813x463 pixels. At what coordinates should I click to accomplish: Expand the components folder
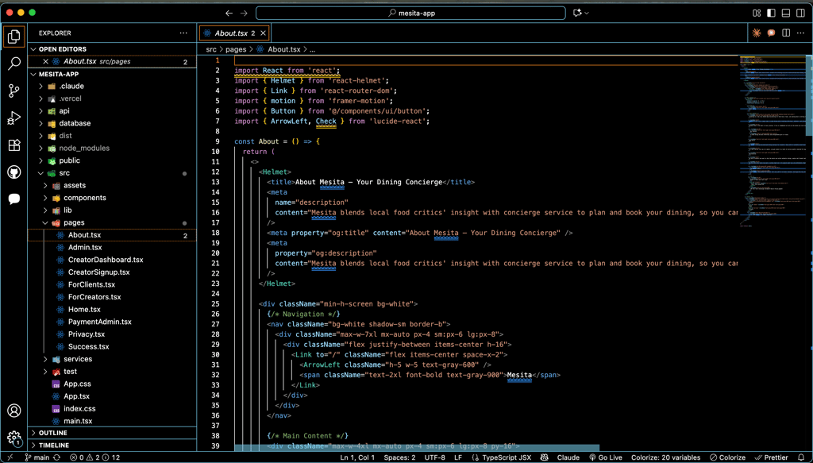(x=84, y=198)
